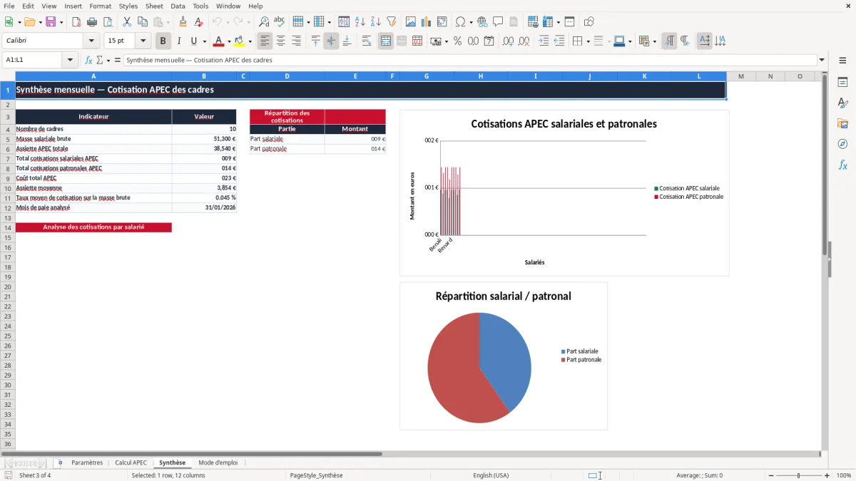Screen dimensions: 856x481
Task: Click the 100% zoom level indicator
Action: (844, 475)
